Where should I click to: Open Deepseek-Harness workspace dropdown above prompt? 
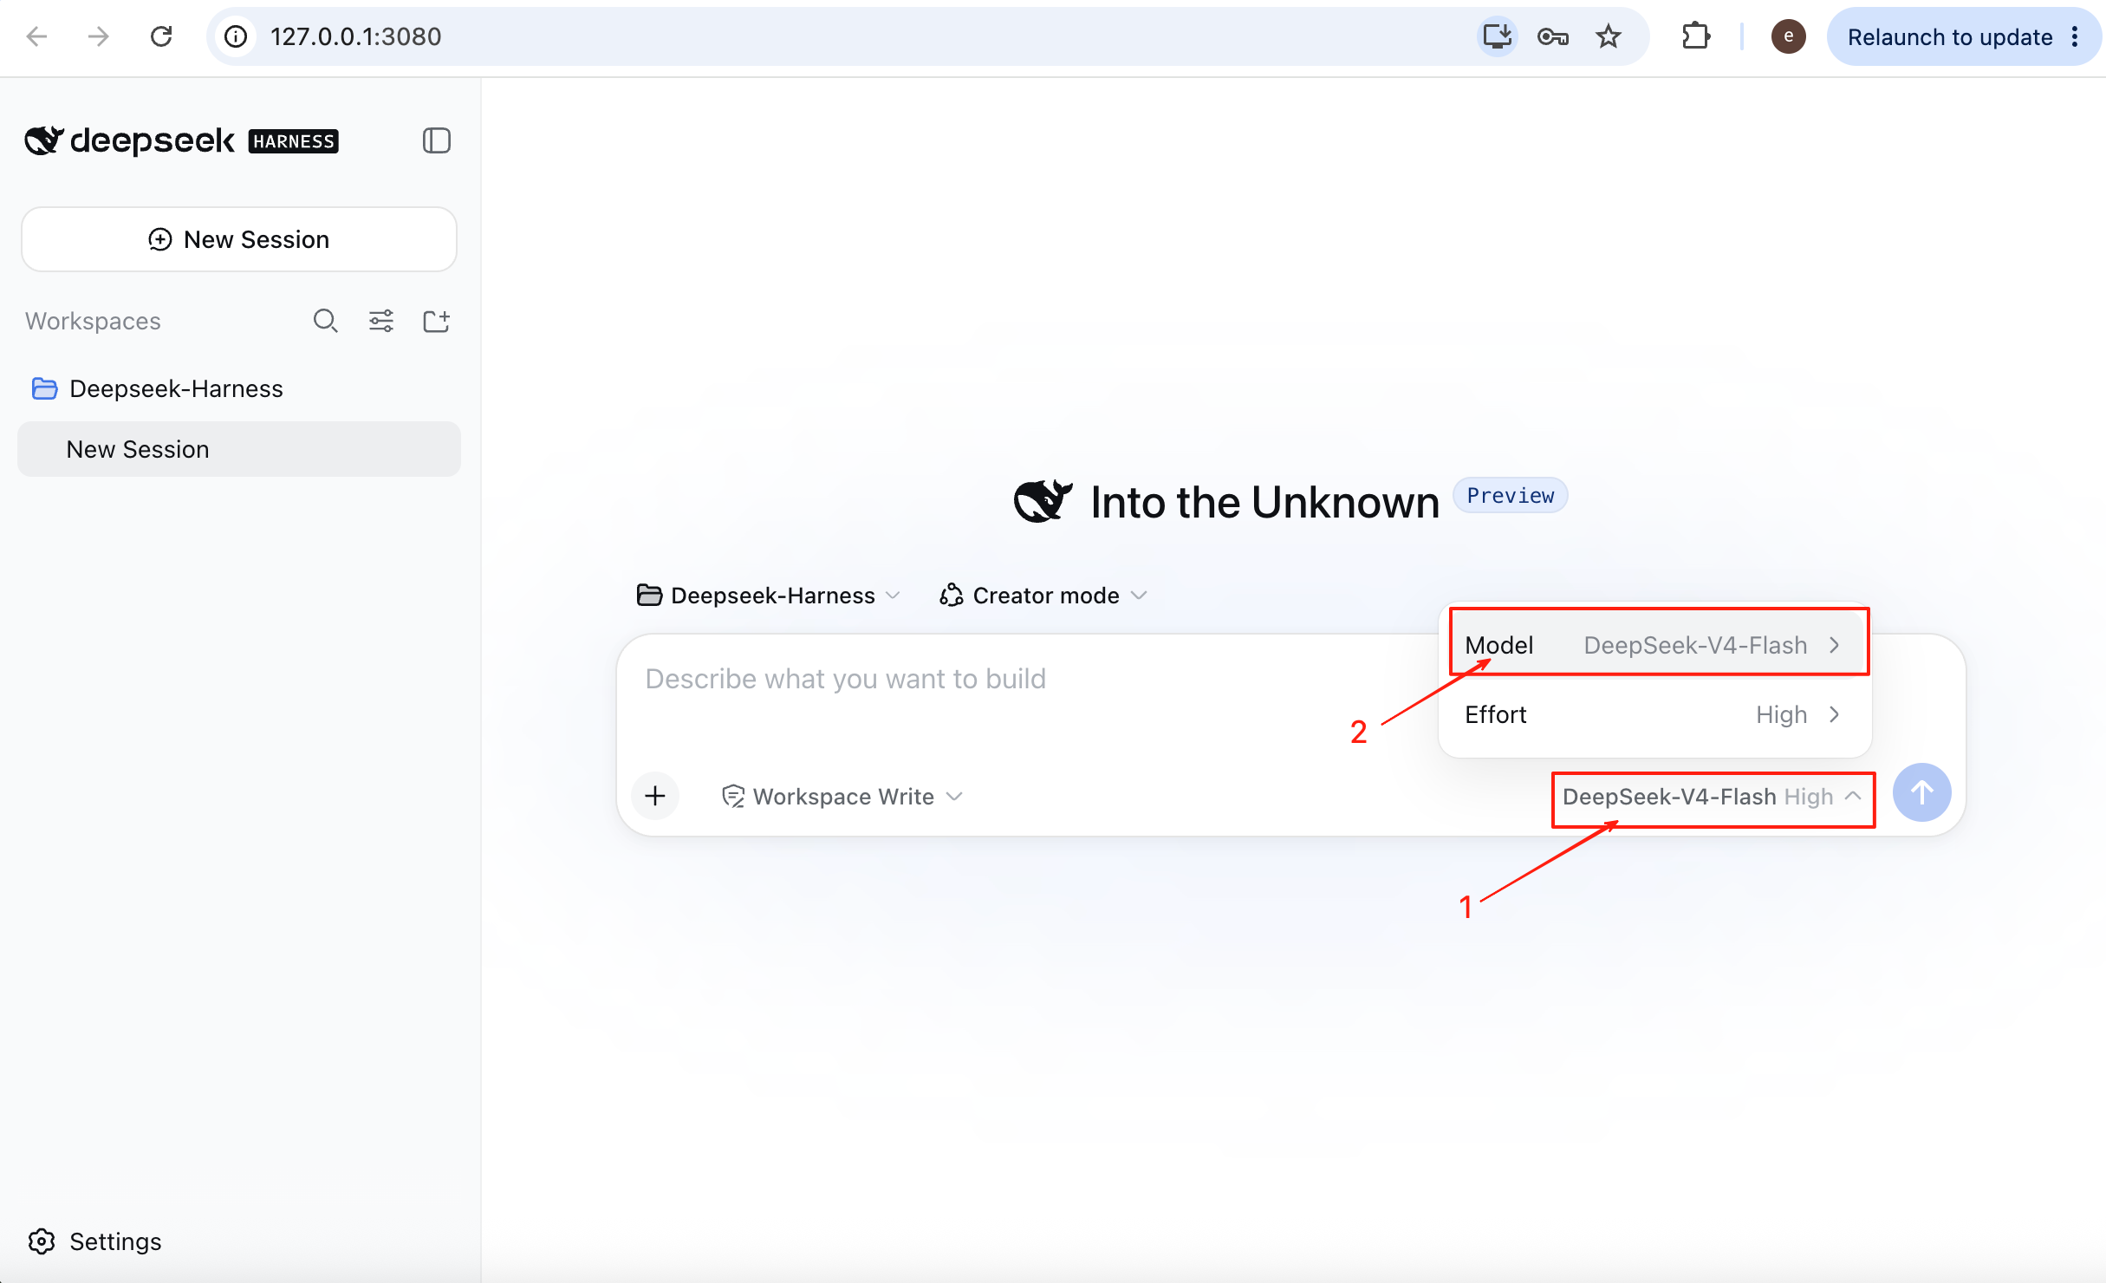pos(769,596)
